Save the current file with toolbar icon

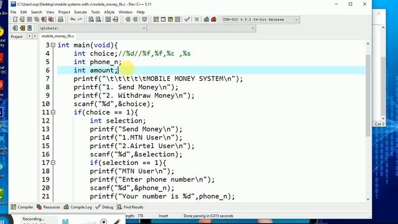pyautogui.click(x=29, y=19)
